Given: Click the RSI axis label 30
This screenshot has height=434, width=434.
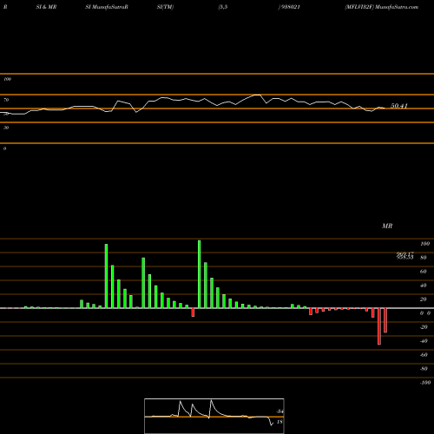Looking at the screenshot, I should 6,128.
